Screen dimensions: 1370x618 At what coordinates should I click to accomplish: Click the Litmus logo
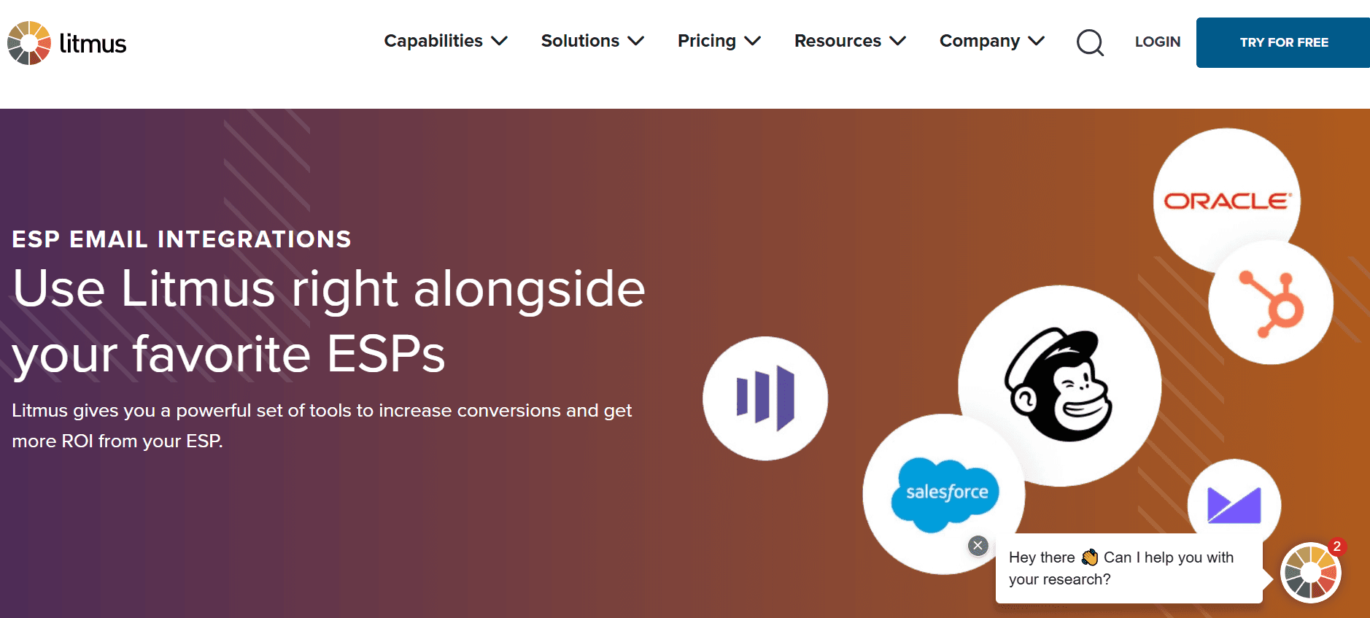point(67,43)
